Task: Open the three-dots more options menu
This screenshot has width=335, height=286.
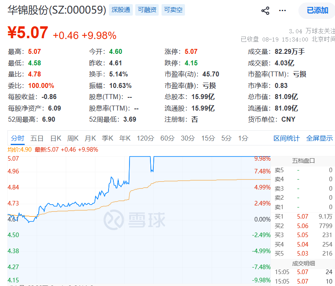Action: click(282, 11)
